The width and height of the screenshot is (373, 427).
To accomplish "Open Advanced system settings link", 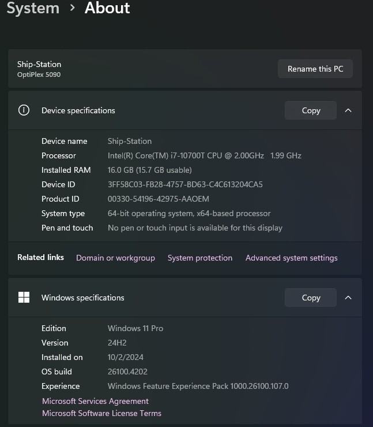I will pyautogui.click(x=292, y=258).
